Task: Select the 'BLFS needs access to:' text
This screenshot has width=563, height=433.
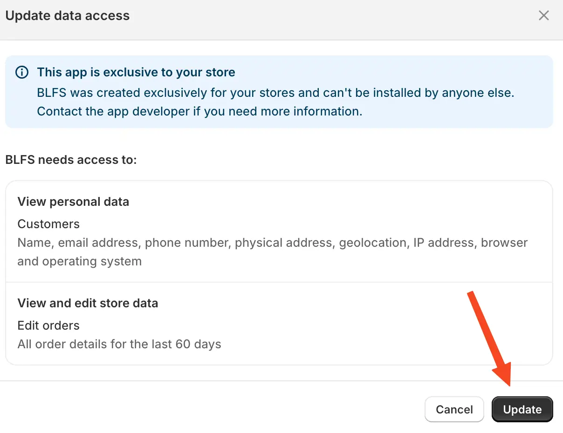Action: click(x=71, y=160)
